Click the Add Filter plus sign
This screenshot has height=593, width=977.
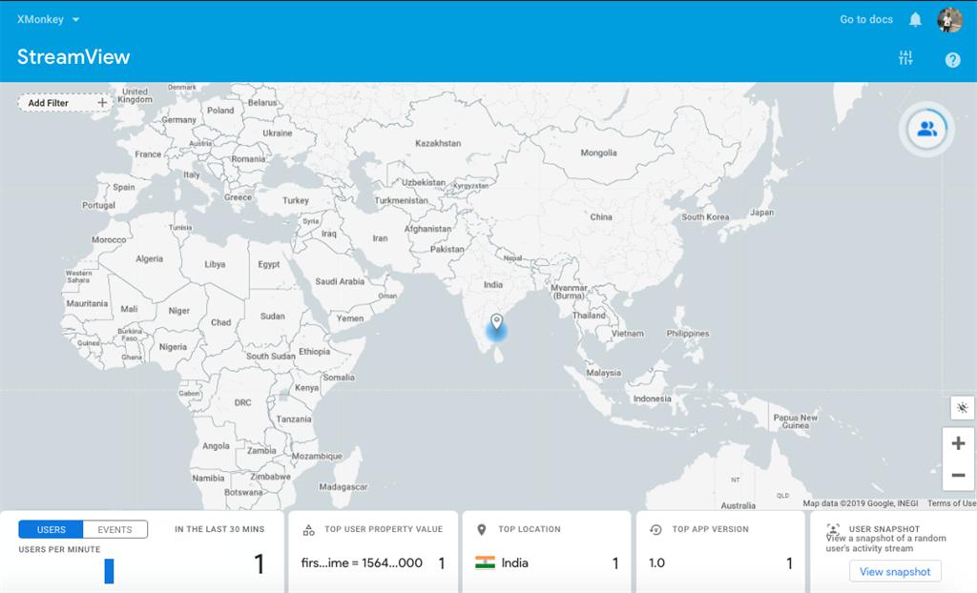click(102, 103)
